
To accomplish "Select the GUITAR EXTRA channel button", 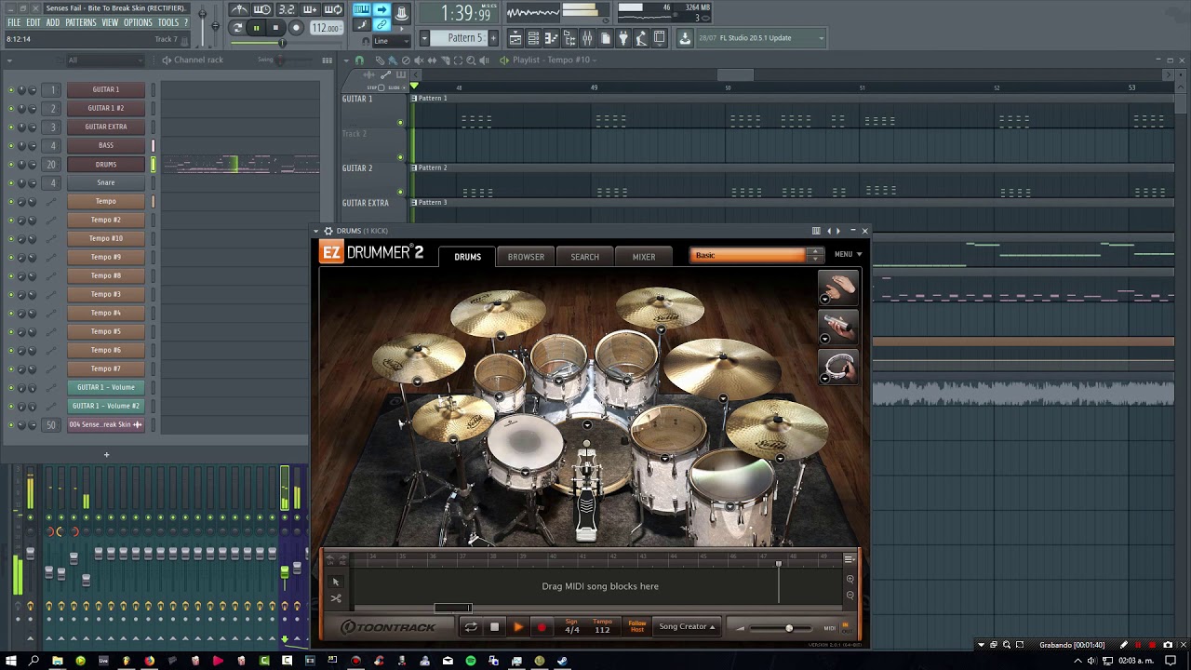I will [106, 127].
